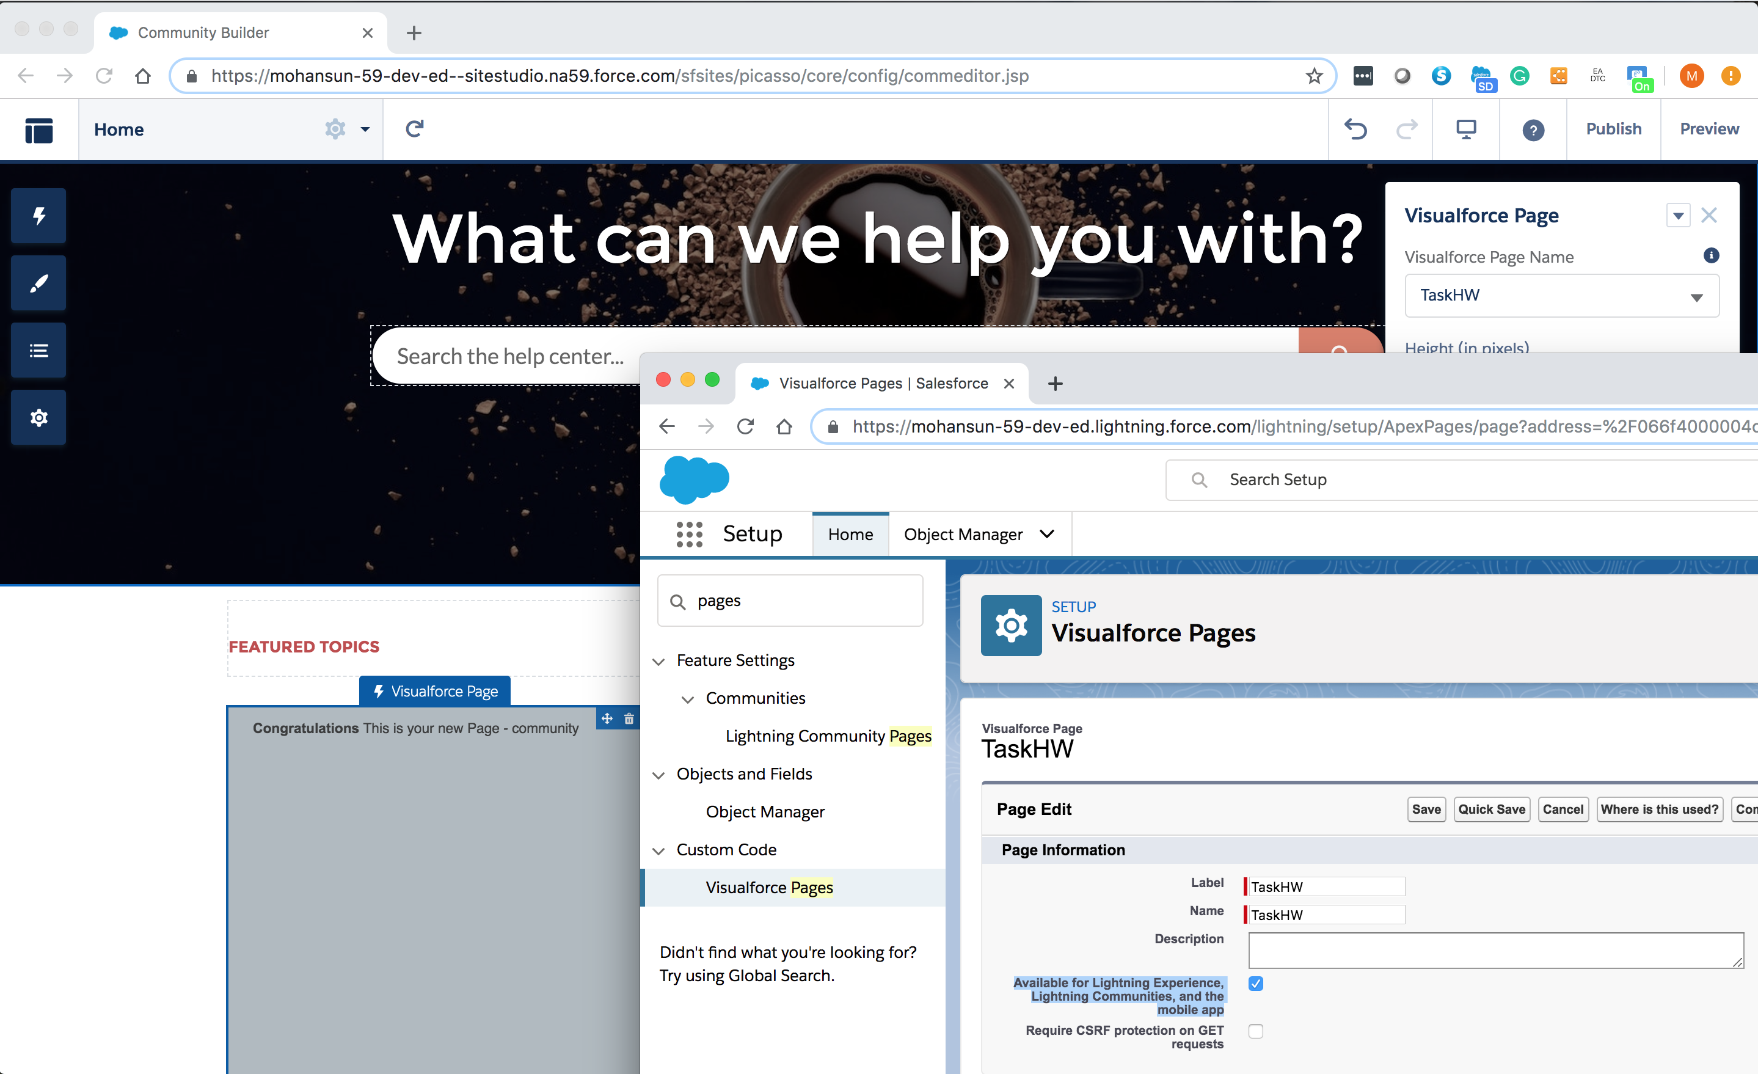Screen dimensions: 1758x1074
Task: Collapse the Feature Settings tree node
Action: pos(658,662)
